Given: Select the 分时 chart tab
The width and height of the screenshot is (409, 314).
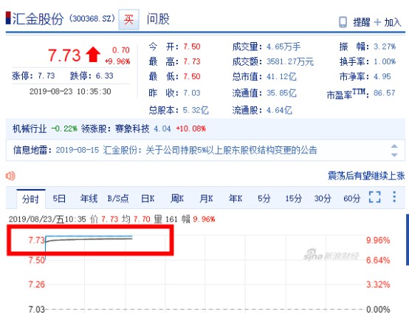Looking at the screenshot, I should click(31, 199).
